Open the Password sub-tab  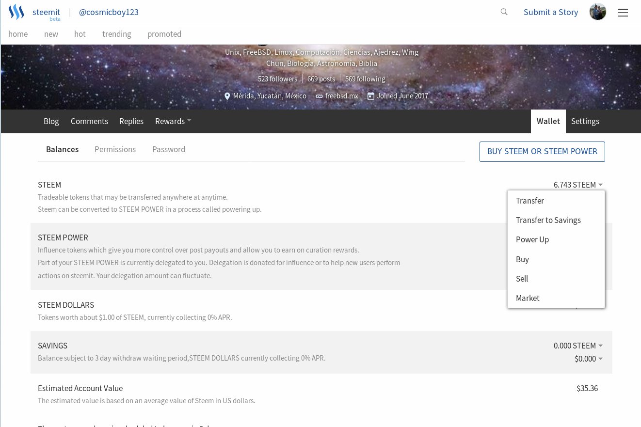tap(169, 149)
